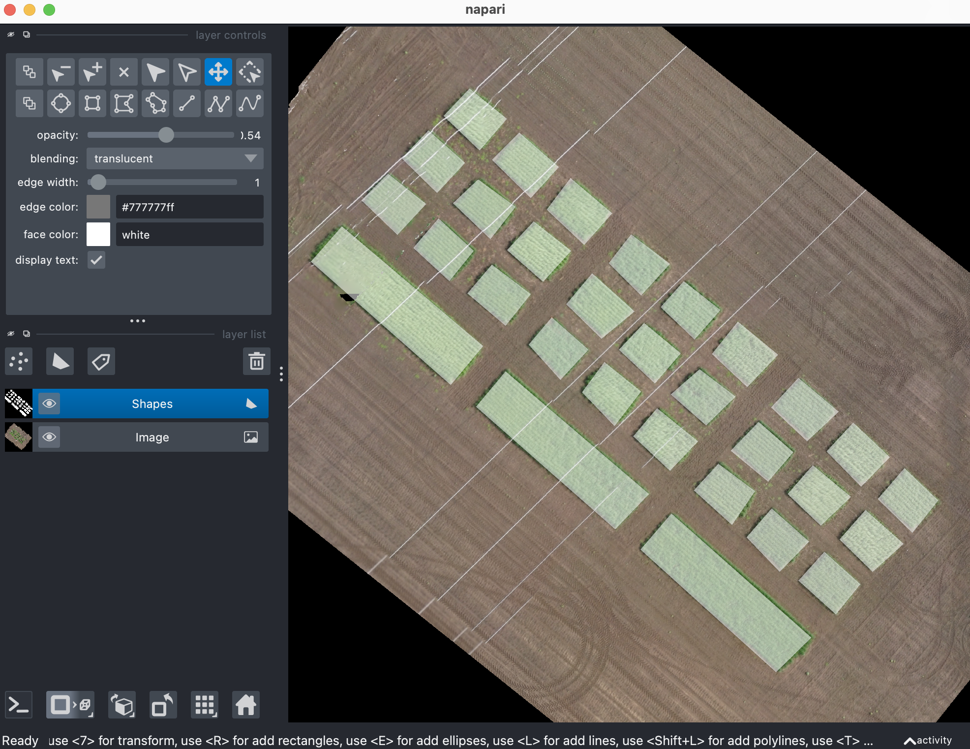Image resolution: width=970 pixels, height=749 pixels.
Task: Click the Image layer thumbnail
Action: coord(19,437)
